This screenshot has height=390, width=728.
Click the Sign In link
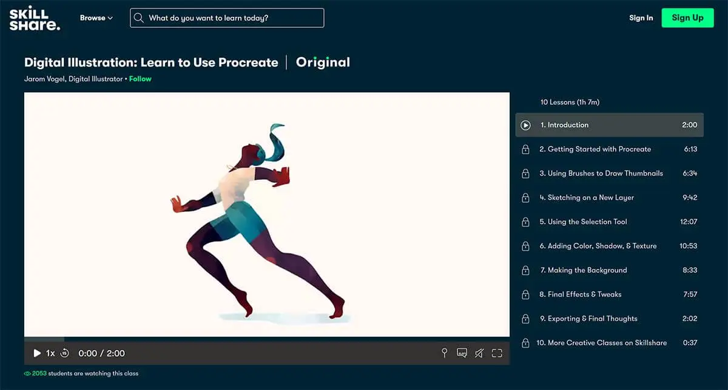pos(641,18)
